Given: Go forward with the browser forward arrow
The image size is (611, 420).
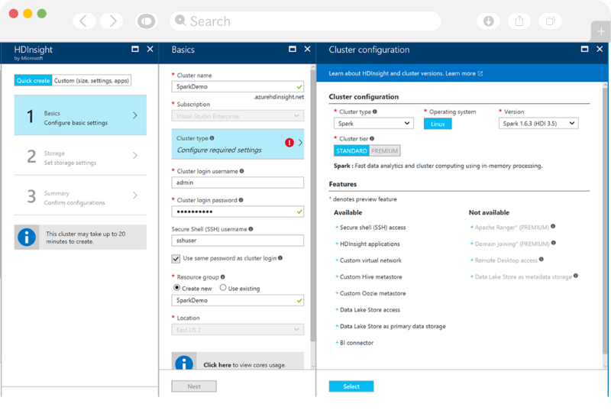Looking at the screenshot, I should click(x=112, y=21).
